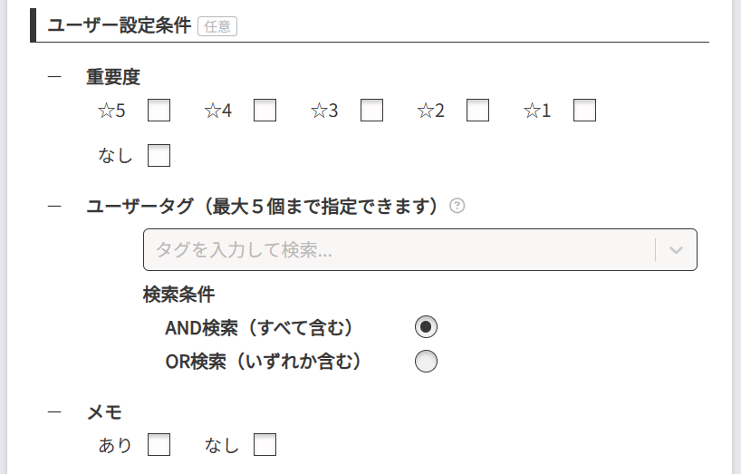Select the AND検索 radio button
This screenshot has width=741, height=474.
click(x=426, y=326)
